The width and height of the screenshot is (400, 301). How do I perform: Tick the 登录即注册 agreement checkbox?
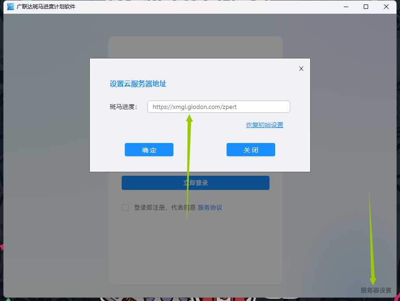125,208
